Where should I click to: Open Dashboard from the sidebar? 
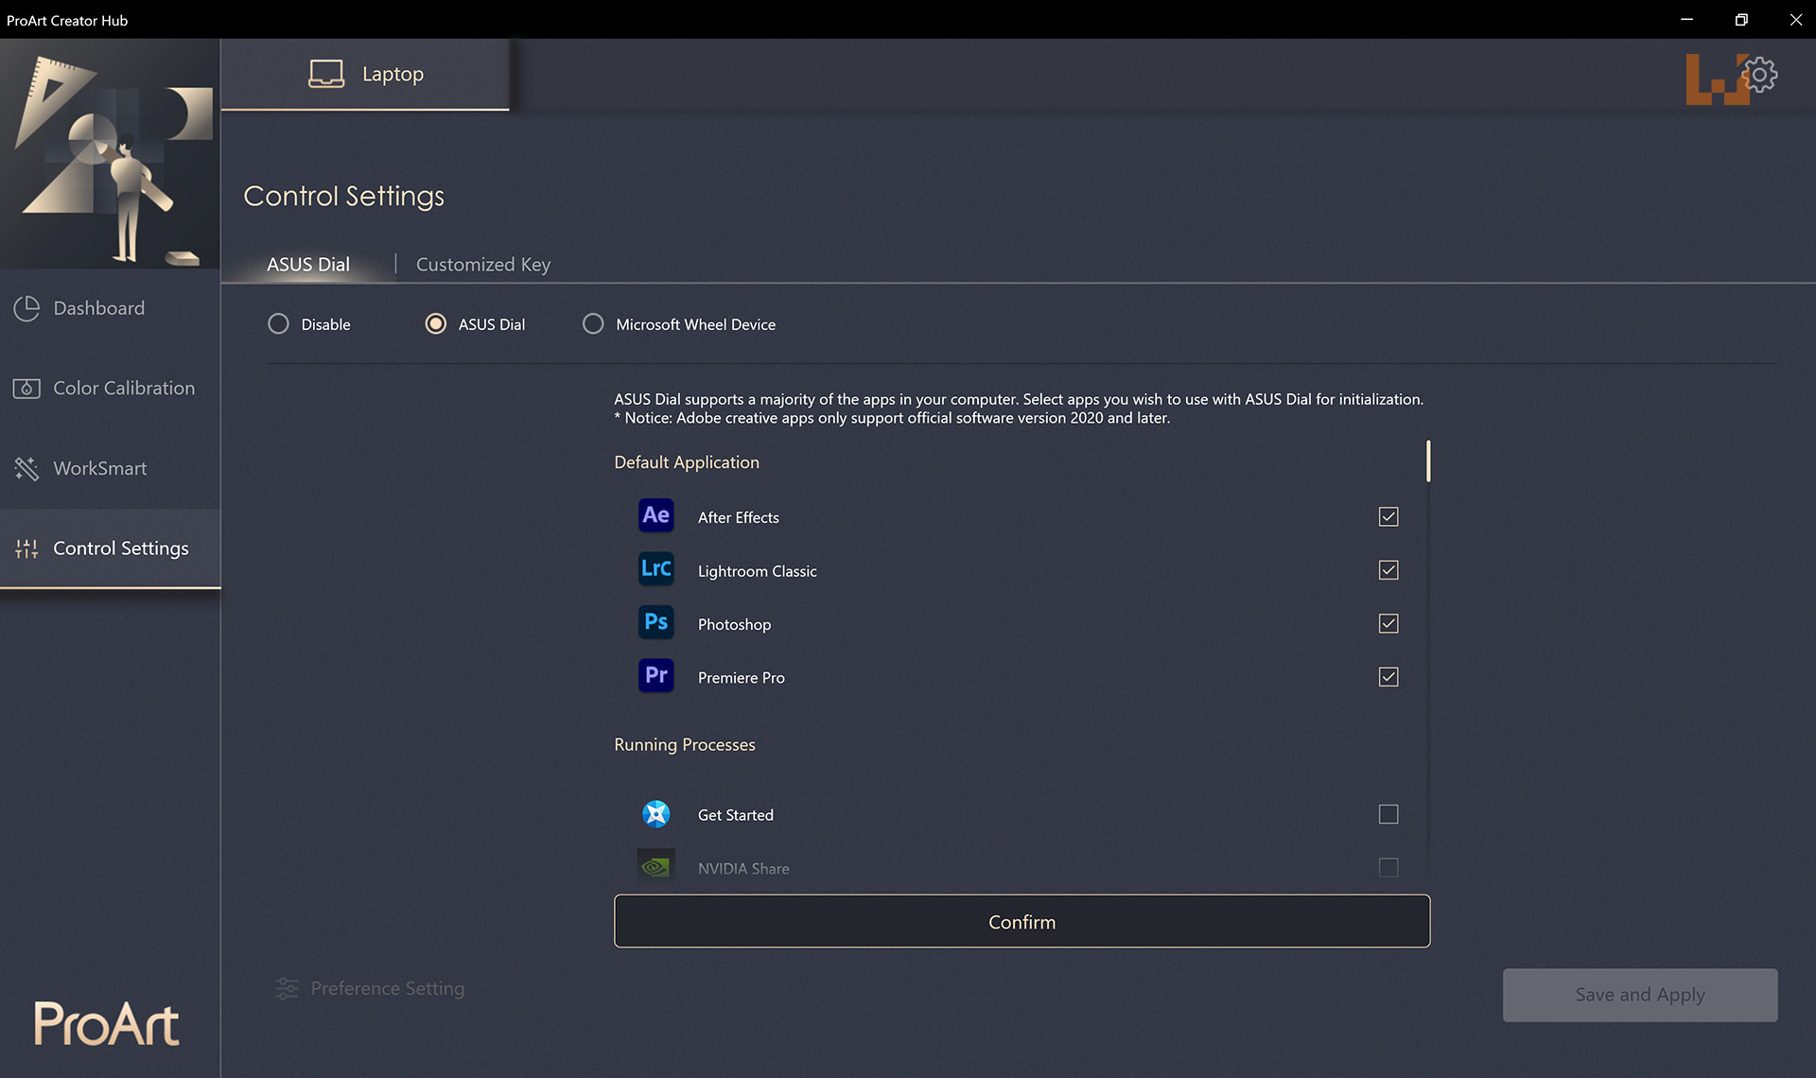[x=98, y=308]
